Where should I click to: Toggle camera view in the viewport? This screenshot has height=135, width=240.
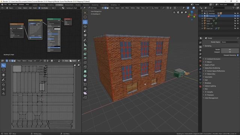pyautogui.click(x=178, y=12)
